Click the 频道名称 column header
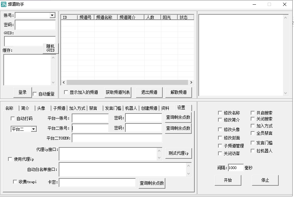The image size is (294, 199). coord(106,17)
